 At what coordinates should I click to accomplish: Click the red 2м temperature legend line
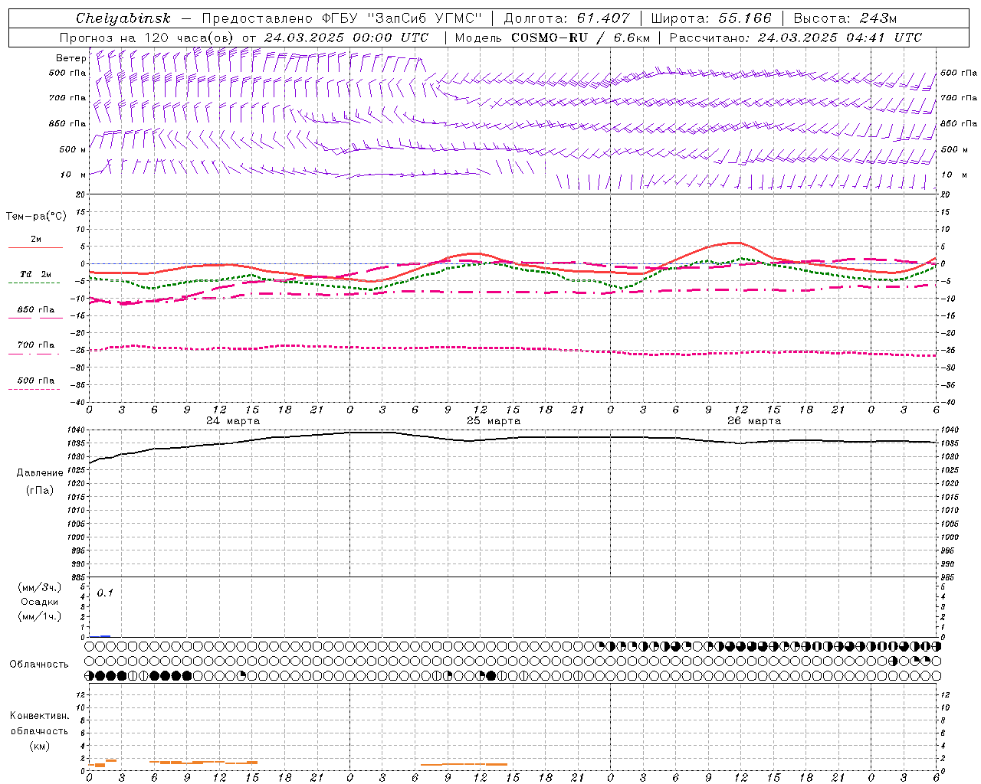35,247
